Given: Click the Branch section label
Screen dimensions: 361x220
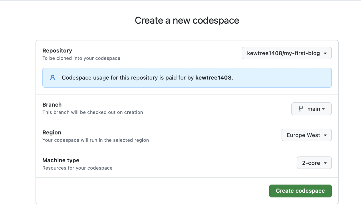Looking at the screenshot, I should 52,104.
